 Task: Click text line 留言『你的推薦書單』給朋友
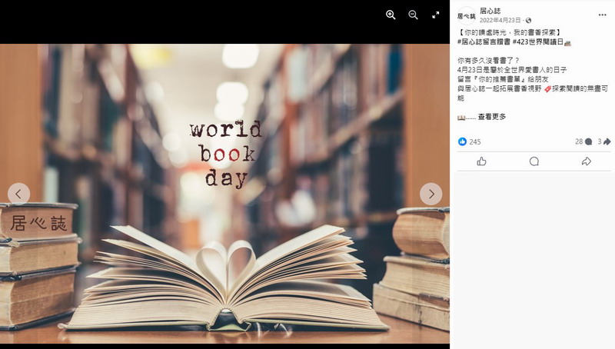[x=503, y=79]
